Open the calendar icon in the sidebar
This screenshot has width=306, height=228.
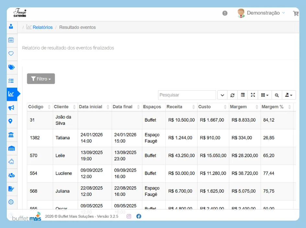[11, 40]
